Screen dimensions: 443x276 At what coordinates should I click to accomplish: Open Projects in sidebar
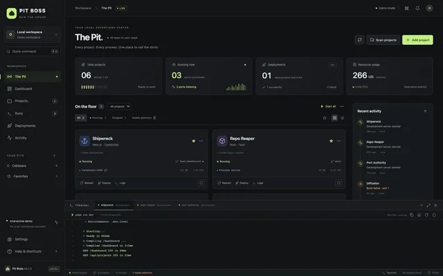coord(33,101)
